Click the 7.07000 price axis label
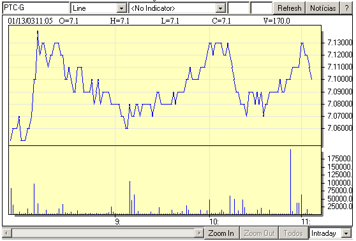Screen dimensions: 356x241 [x=339, y=116]
